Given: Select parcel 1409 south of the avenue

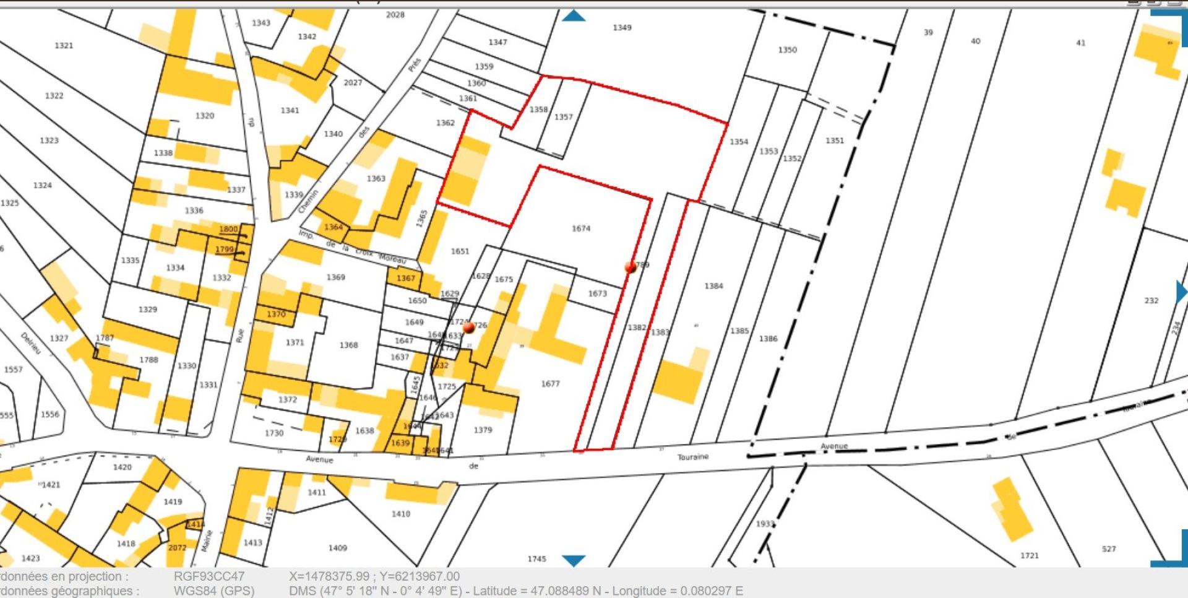Looking at the screenshot, I should point(337,548).
